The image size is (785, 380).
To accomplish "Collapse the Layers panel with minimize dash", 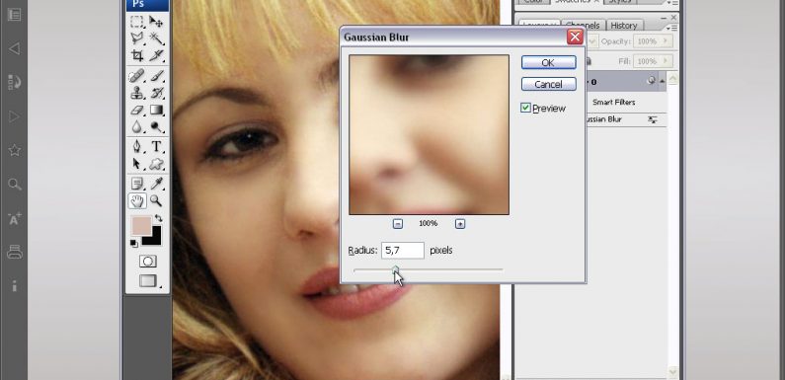I will coord(664,17).
